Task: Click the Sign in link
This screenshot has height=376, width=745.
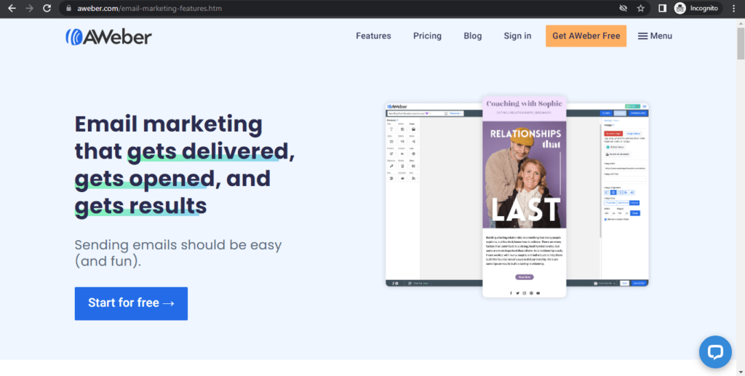Action: tap(517, 36)
